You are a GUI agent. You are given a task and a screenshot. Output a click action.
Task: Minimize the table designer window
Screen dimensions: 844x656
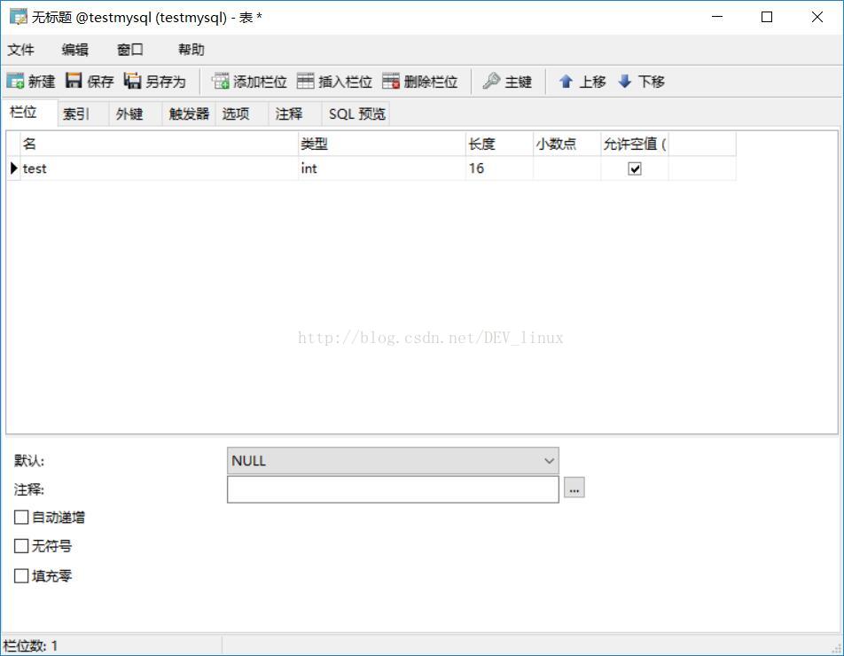pos(717,17)
